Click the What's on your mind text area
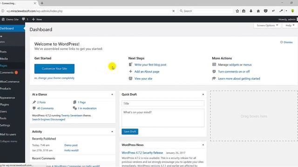298x167 pixels. point(163,117)
